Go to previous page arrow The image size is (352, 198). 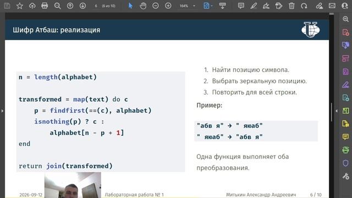click(x=70, y=5)
